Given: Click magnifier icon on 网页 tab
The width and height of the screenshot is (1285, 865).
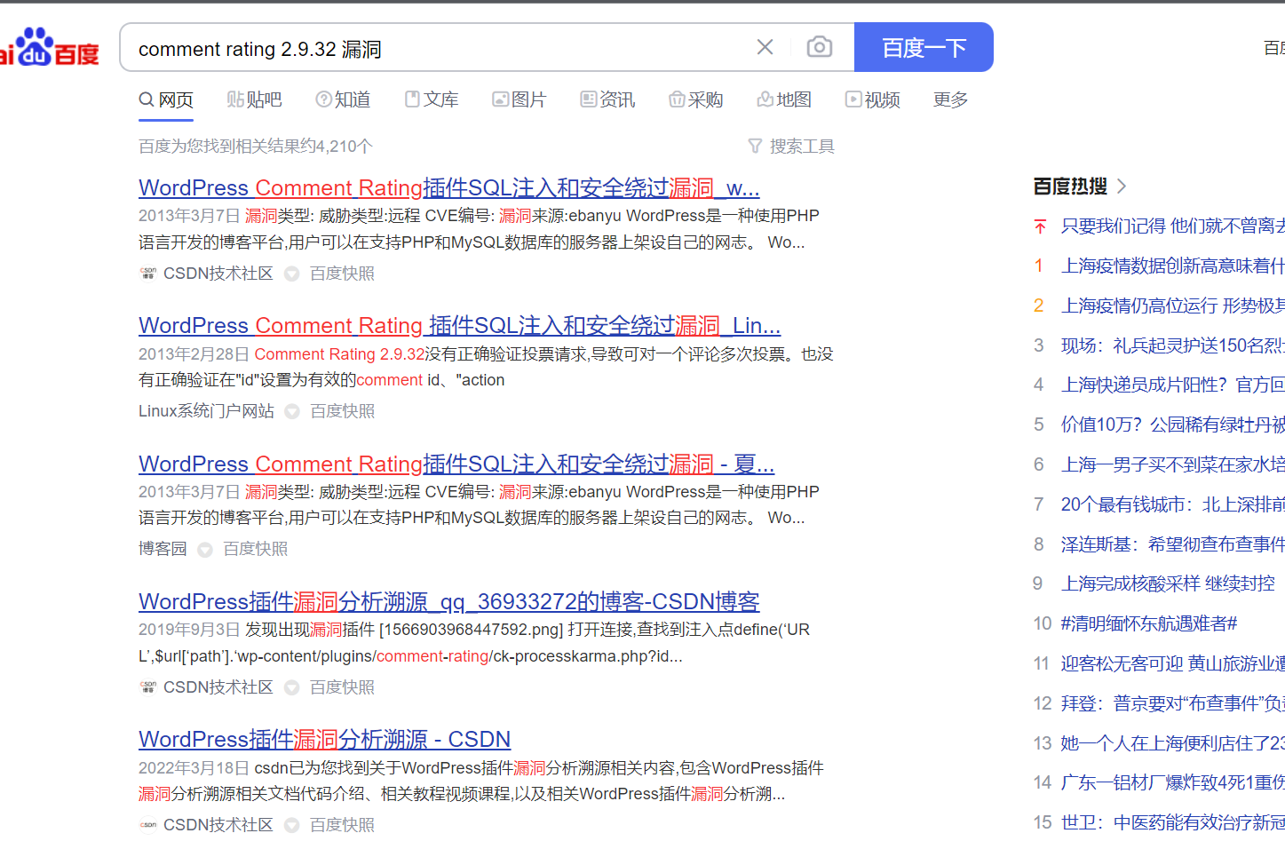Looking at the screenshot, I should pos(147,99).
